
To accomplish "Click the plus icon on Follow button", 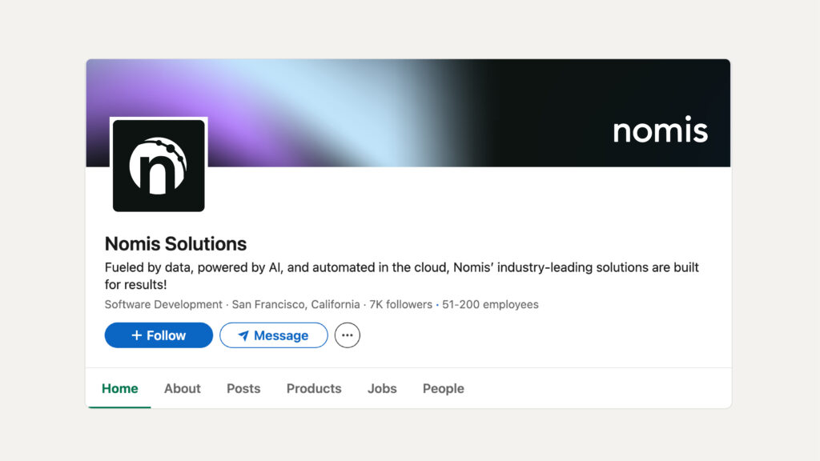I will click(136, 335).
